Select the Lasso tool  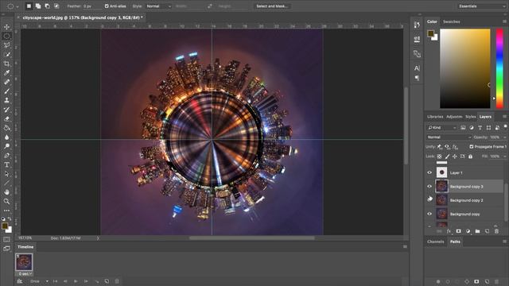click(x=7, y=45)
